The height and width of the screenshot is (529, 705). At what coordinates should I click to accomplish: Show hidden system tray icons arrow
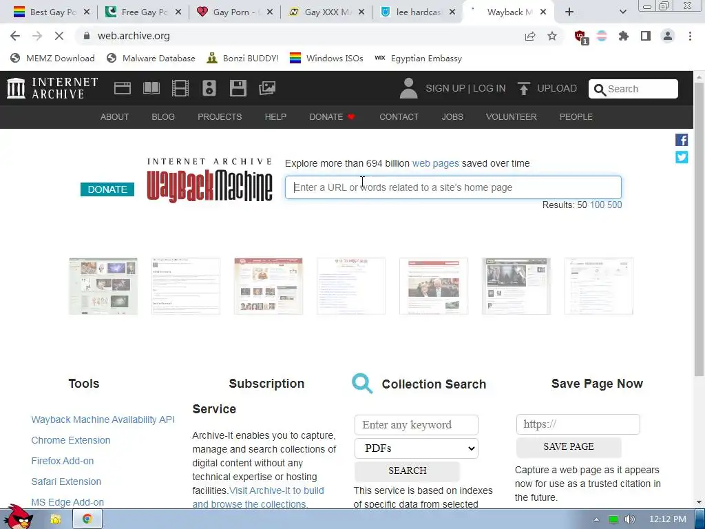click(596, 519)
